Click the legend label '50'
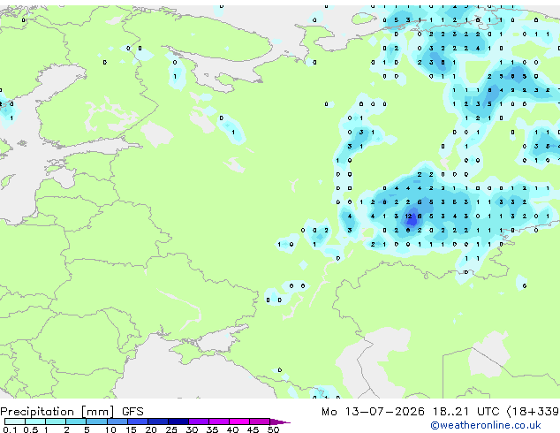This screenshot has width=560, height=433. click(x=274, y=429)
